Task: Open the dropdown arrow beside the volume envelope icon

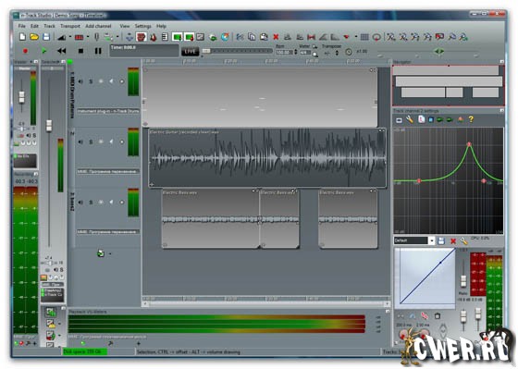Action: (70, 37)
